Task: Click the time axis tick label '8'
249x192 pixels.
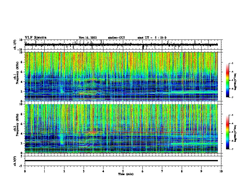Action: (182, 171)
